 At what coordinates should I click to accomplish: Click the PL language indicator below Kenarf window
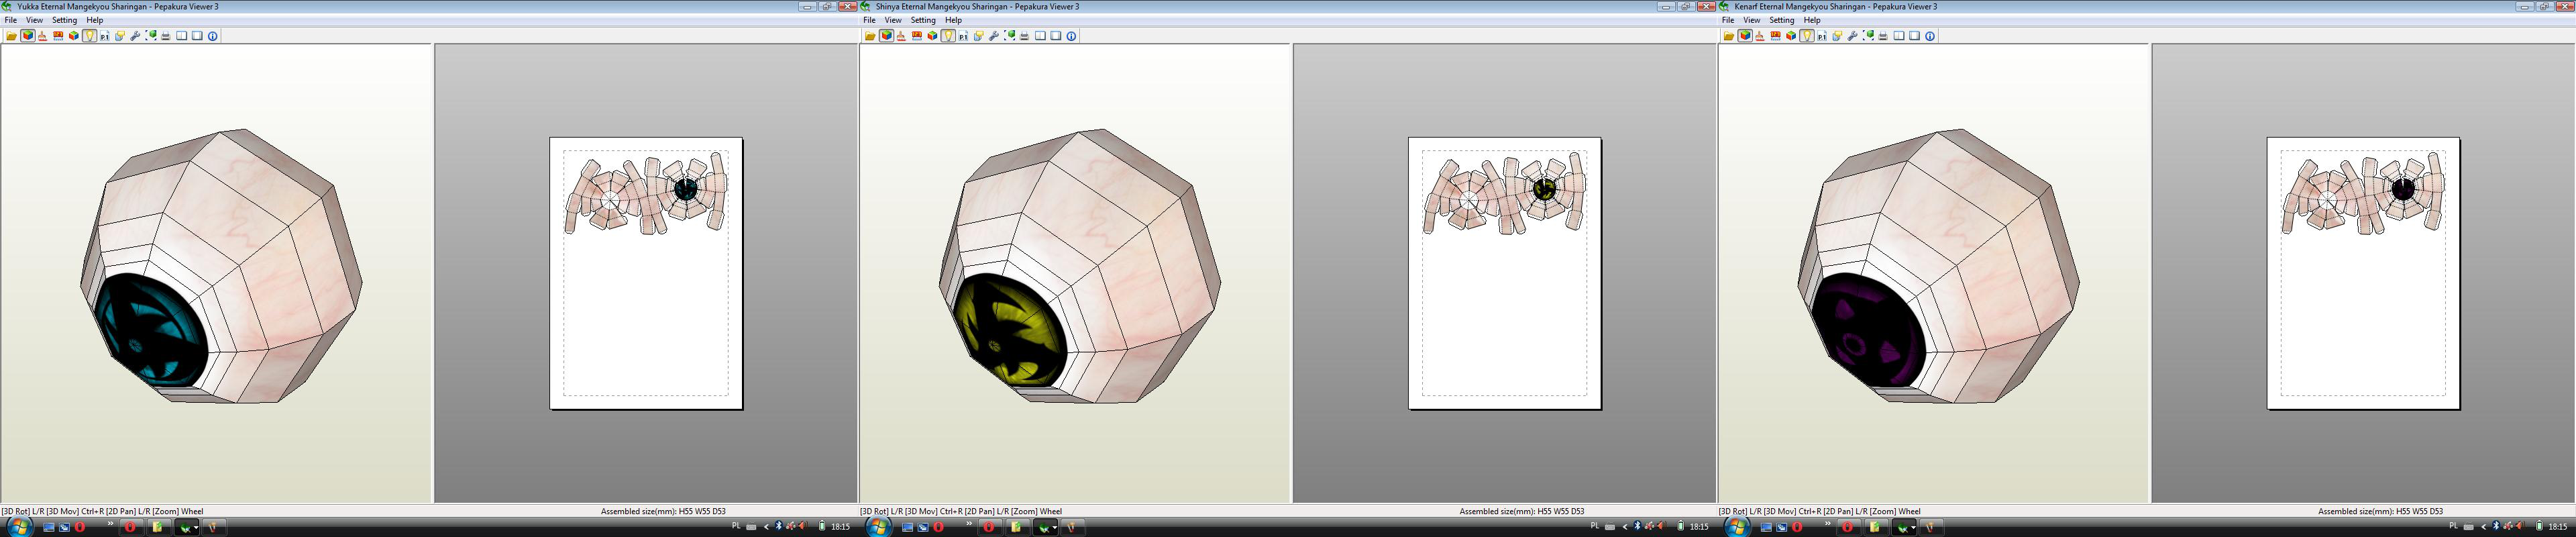2454,526
